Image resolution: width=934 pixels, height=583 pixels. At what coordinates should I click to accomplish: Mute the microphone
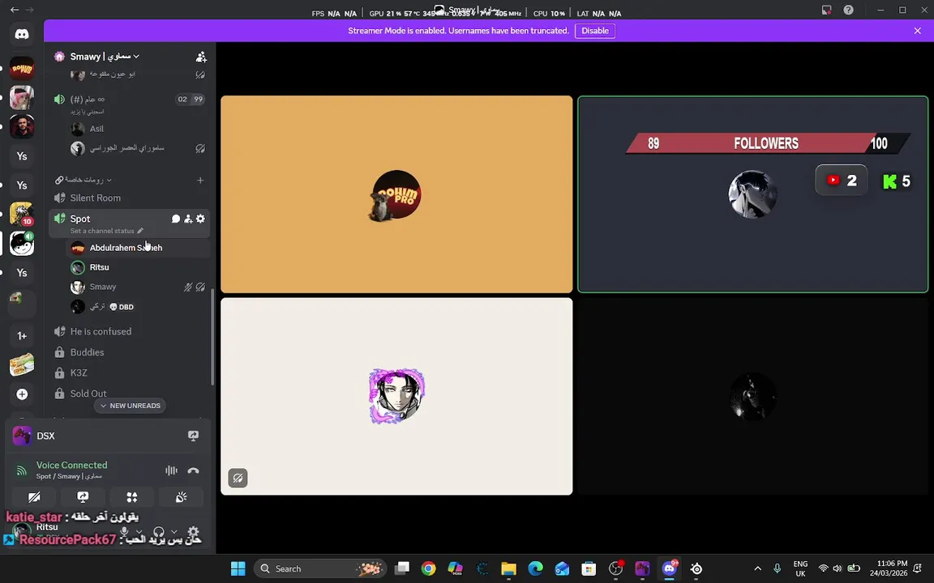click(x=124, y=532)
